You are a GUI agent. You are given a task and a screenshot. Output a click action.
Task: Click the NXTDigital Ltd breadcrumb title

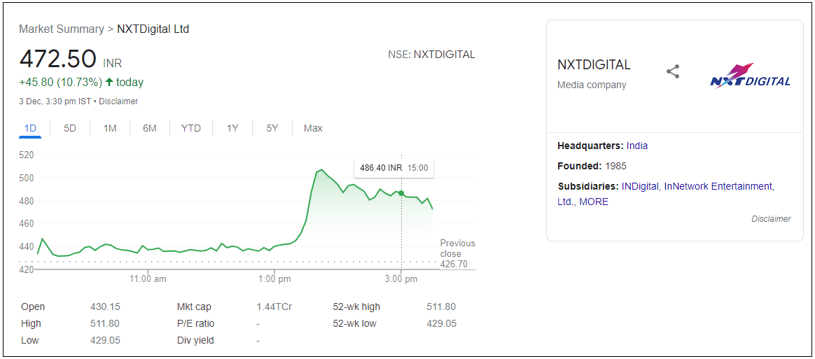tap(153, 29)
